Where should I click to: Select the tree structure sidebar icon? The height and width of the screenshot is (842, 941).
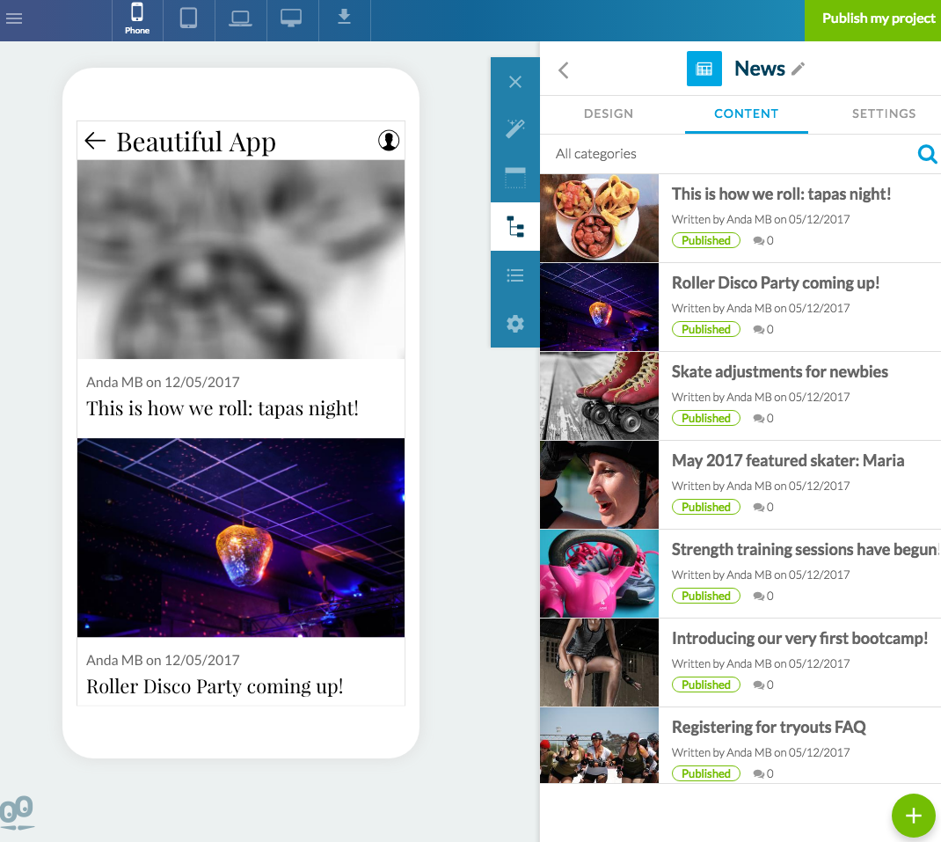tap(515, 227)
